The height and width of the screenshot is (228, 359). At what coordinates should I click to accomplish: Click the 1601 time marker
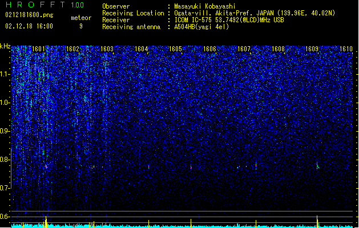click(38, 49)
